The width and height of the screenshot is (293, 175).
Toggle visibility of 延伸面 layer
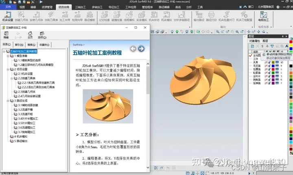coord(266,83)
